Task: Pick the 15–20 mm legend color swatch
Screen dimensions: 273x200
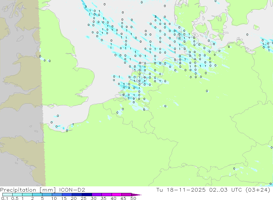Action: [x=67, y=195]
